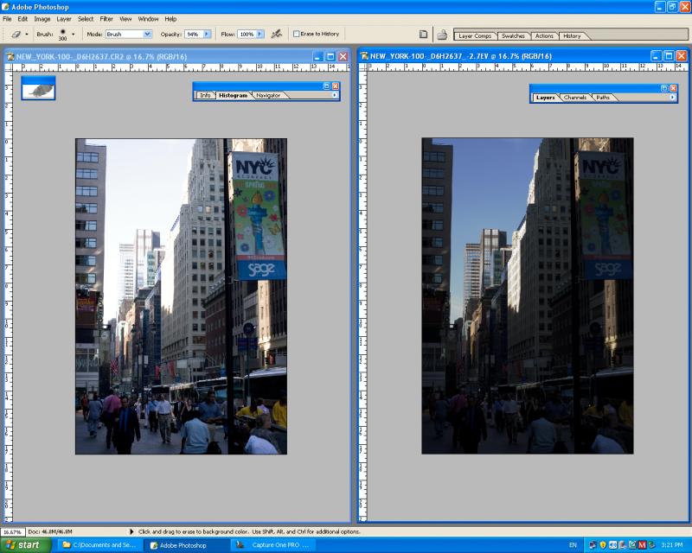Image resolution: width=692 pixels, height=553 pixels.
Task: Click the yellow shield security tray icon
Action: pos(603,545)
